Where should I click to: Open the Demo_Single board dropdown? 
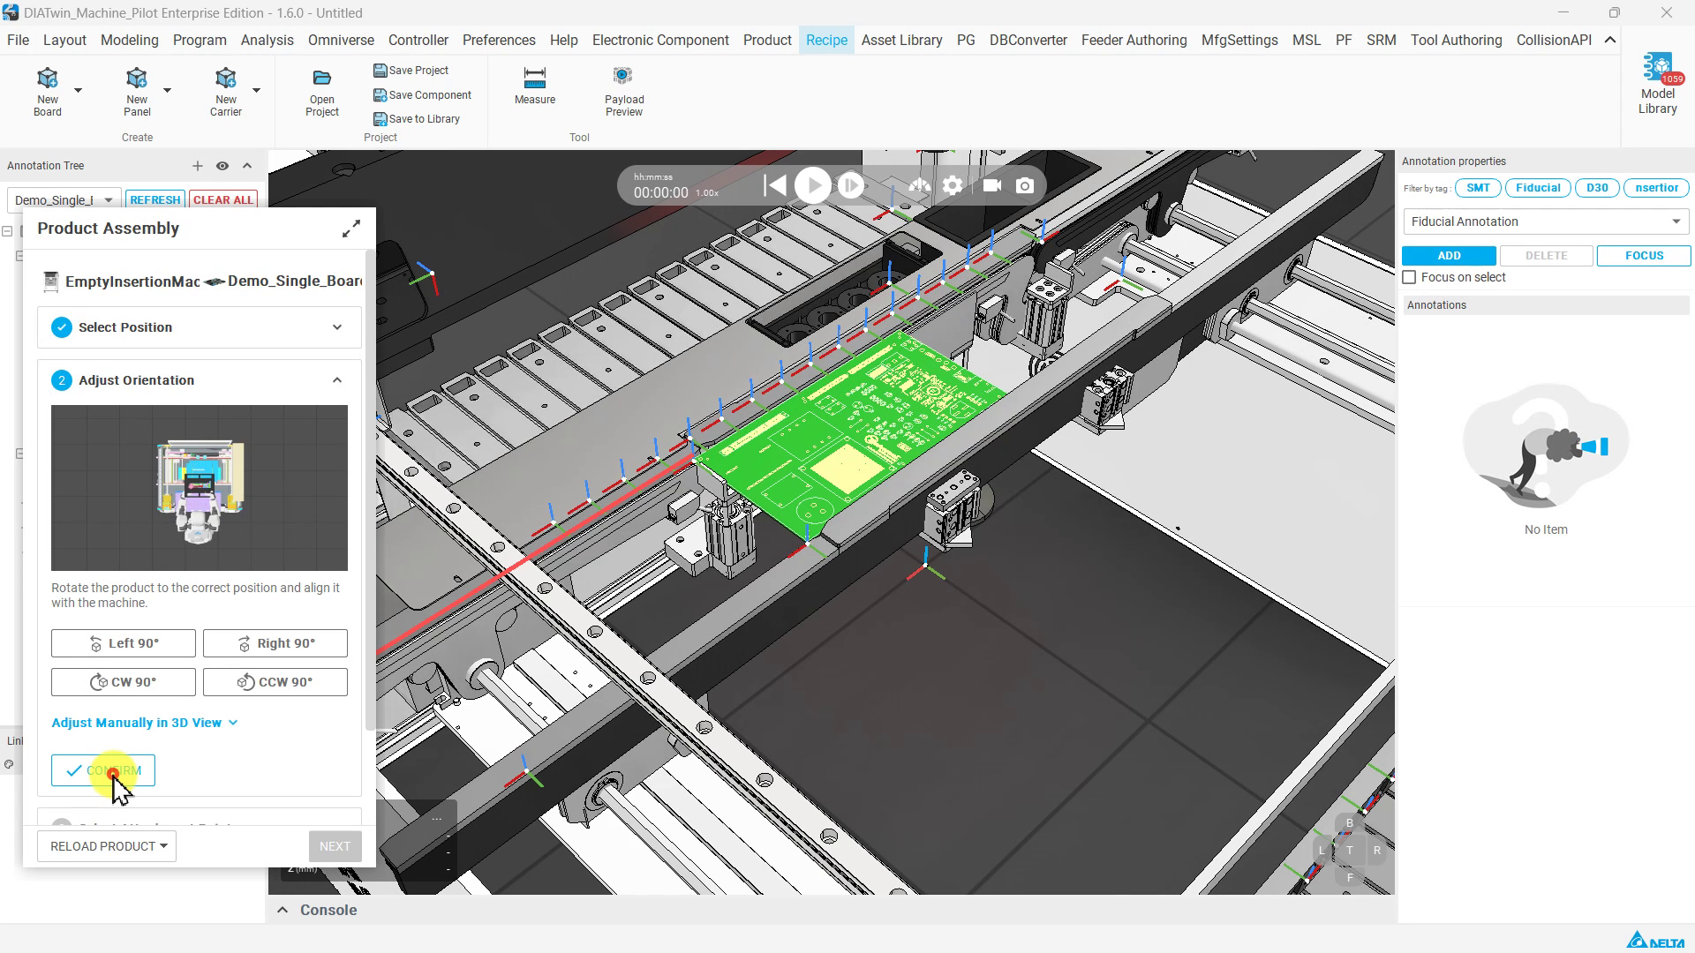coord(64,200)
